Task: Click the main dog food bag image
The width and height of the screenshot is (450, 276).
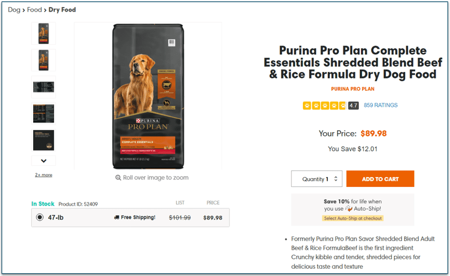Action: pos(148,96)
